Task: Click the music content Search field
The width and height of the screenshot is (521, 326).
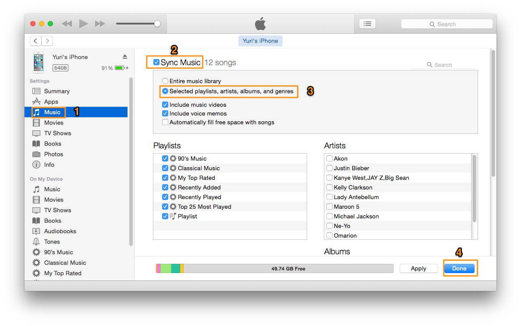Action: coord(443,65)
